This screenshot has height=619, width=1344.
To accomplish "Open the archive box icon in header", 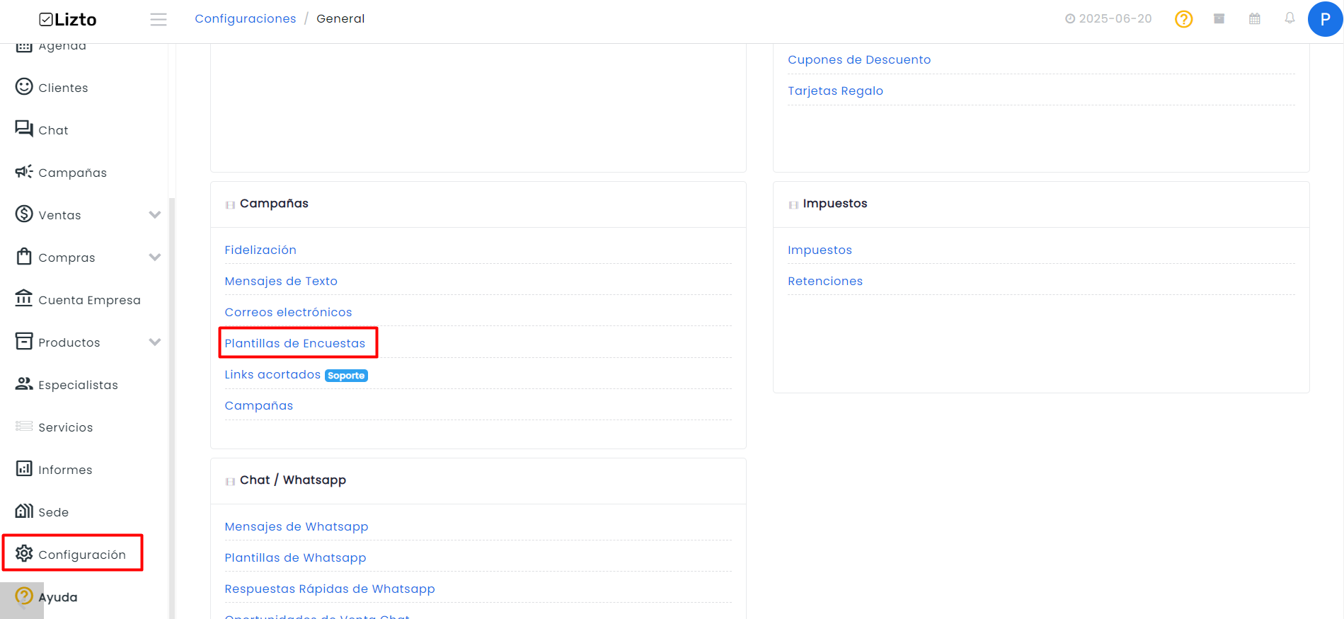I will (x=1219, y=18).
